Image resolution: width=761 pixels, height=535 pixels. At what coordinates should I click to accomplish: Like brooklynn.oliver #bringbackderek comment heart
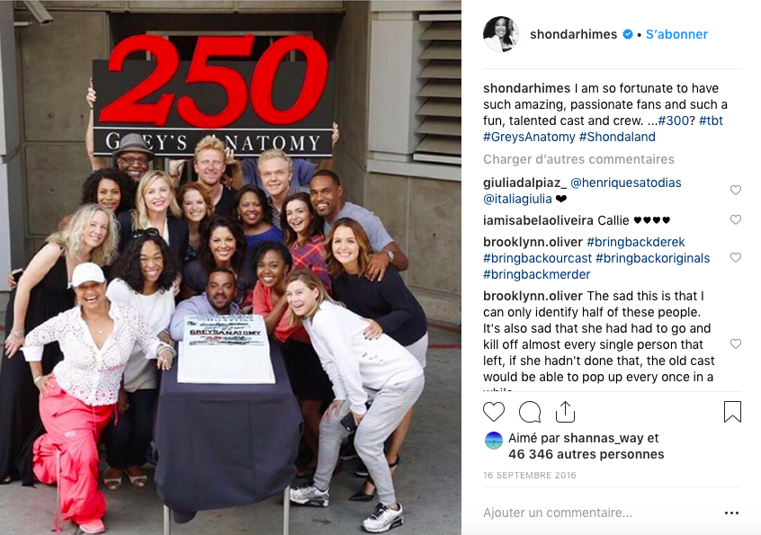point(736,257)
